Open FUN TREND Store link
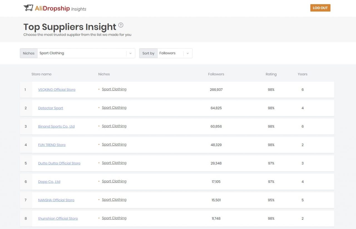The height and width of the screenshot is (229, 356). coord(52,145)
